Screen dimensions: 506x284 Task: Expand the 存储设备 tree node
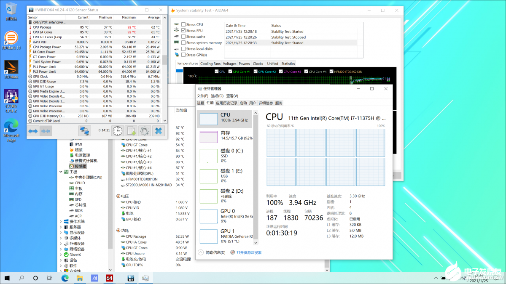click(61, 243)
